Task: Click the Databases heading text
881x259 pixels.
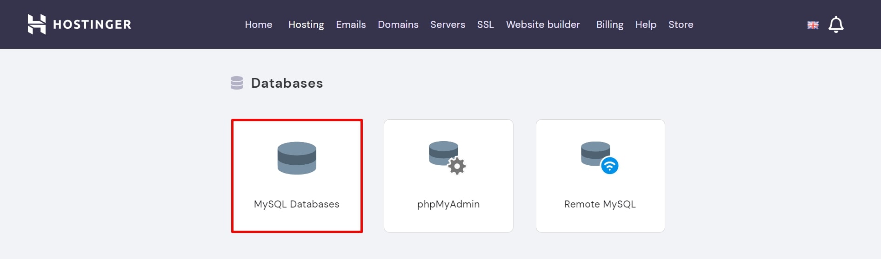Action: [287, 83]
